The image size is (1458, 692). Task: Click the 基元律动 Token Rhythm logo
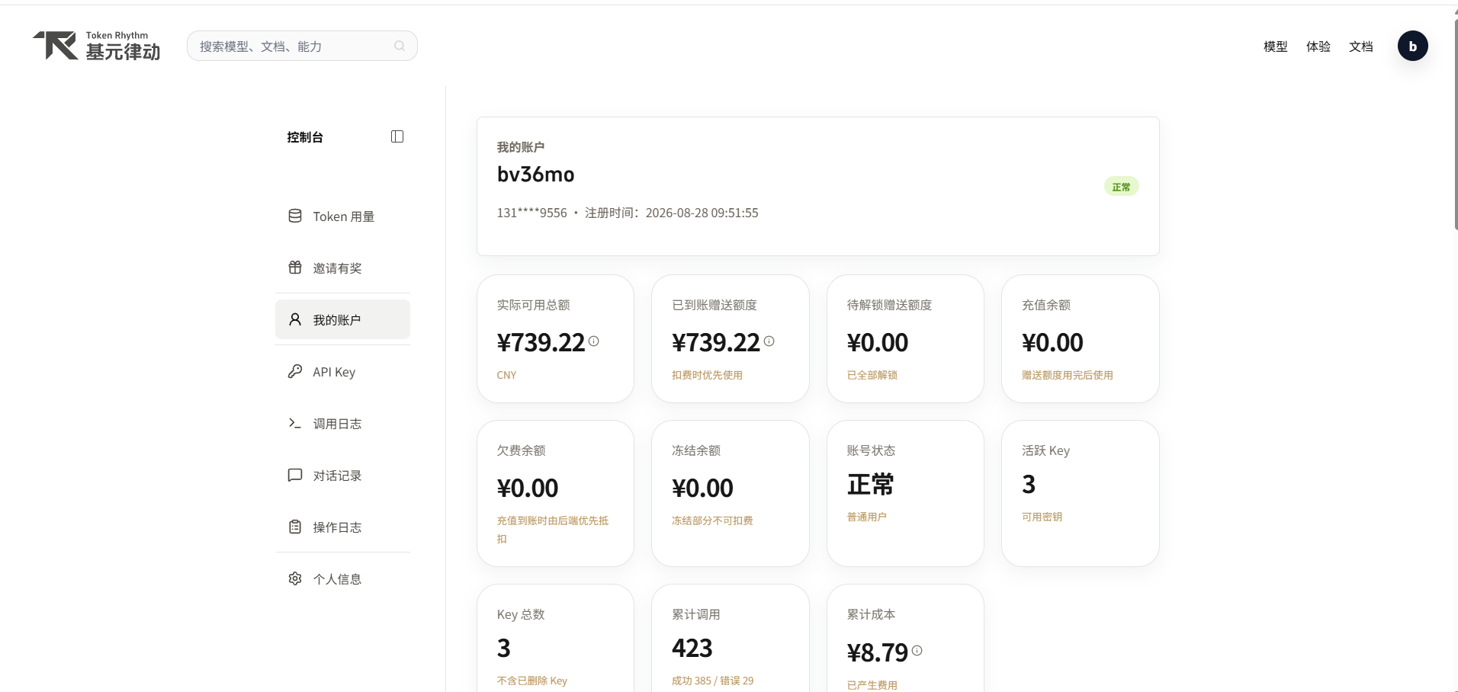pos(97,46)
